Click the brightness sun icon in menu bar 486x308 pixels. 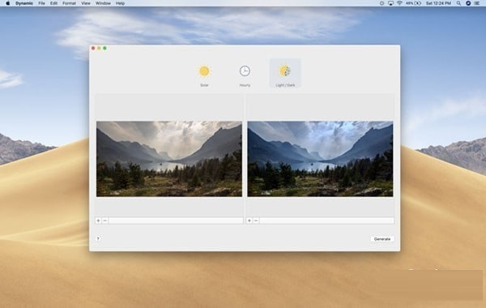(382, 3)
